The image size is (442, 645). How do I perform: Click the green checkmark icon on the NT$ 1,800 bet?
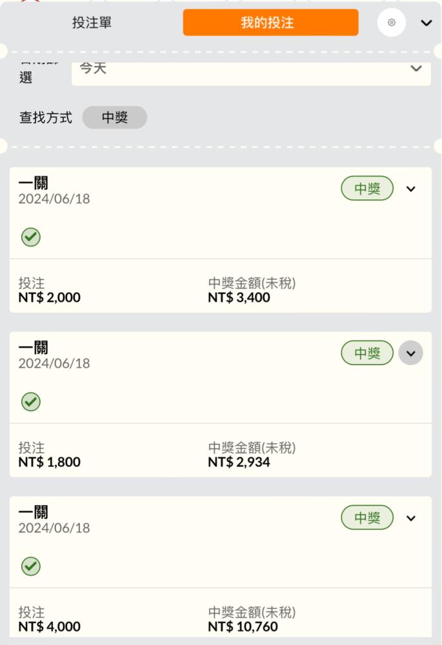pos(30,402)
